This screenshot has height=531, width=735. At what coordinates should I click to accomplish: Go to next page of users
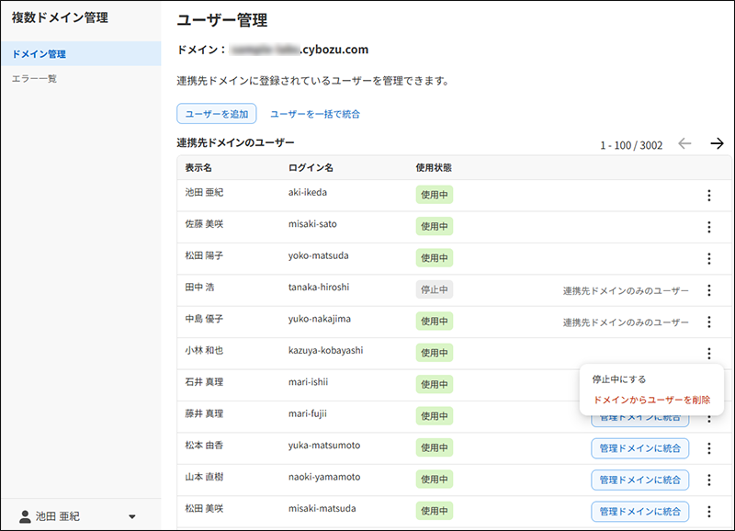pyautogui.click(x=717, y=143)
